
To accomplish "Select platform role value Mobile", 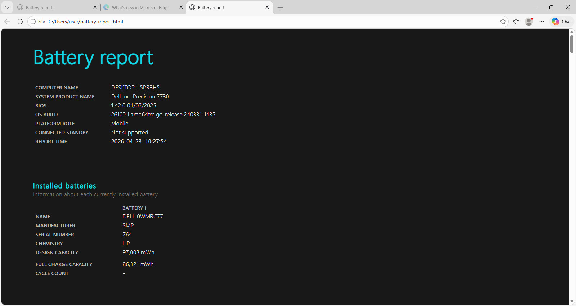I will pyautogui.click(x=120, y=124).
